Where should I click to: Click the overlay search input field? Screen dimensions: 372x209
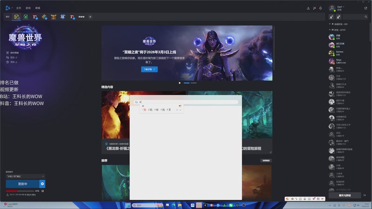186,102
